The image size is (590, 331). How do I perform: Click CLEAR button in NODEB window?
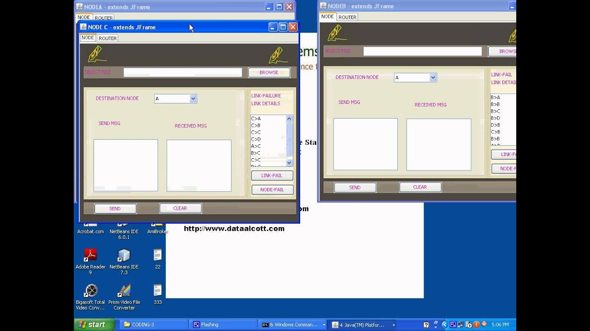tap(420, 187)
